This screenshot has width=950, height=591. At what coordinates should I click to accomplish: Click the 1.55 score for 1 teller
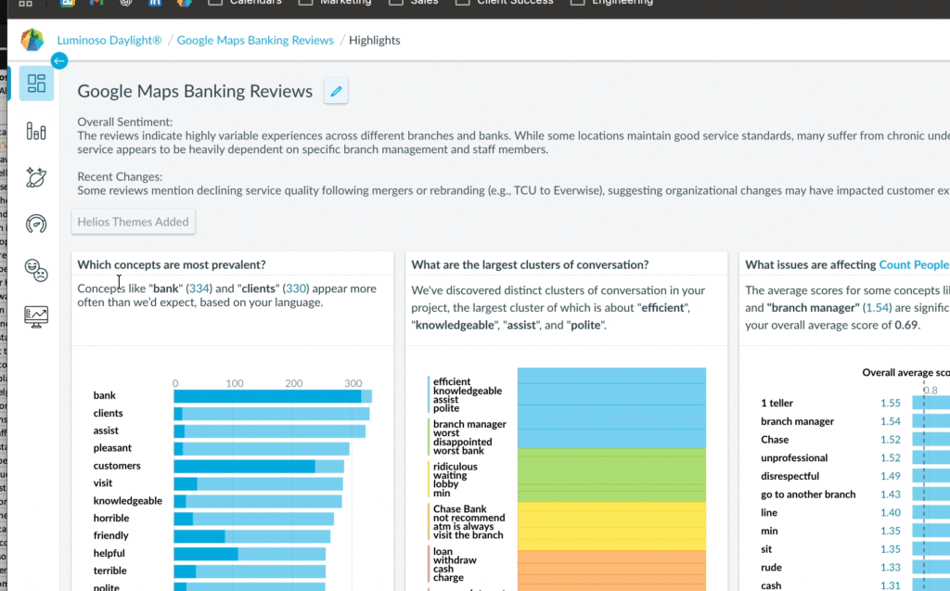pyautogui.click(x=890, y=404)
